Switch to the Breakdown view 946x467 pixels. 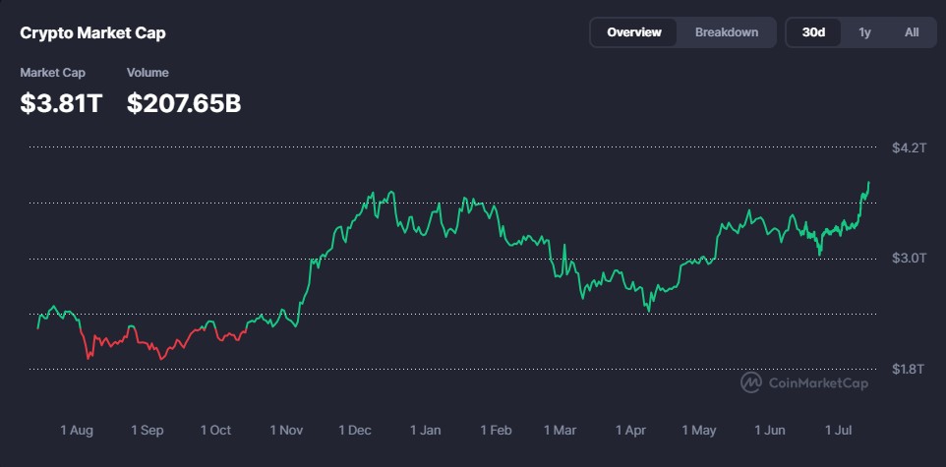click(727, 32)
